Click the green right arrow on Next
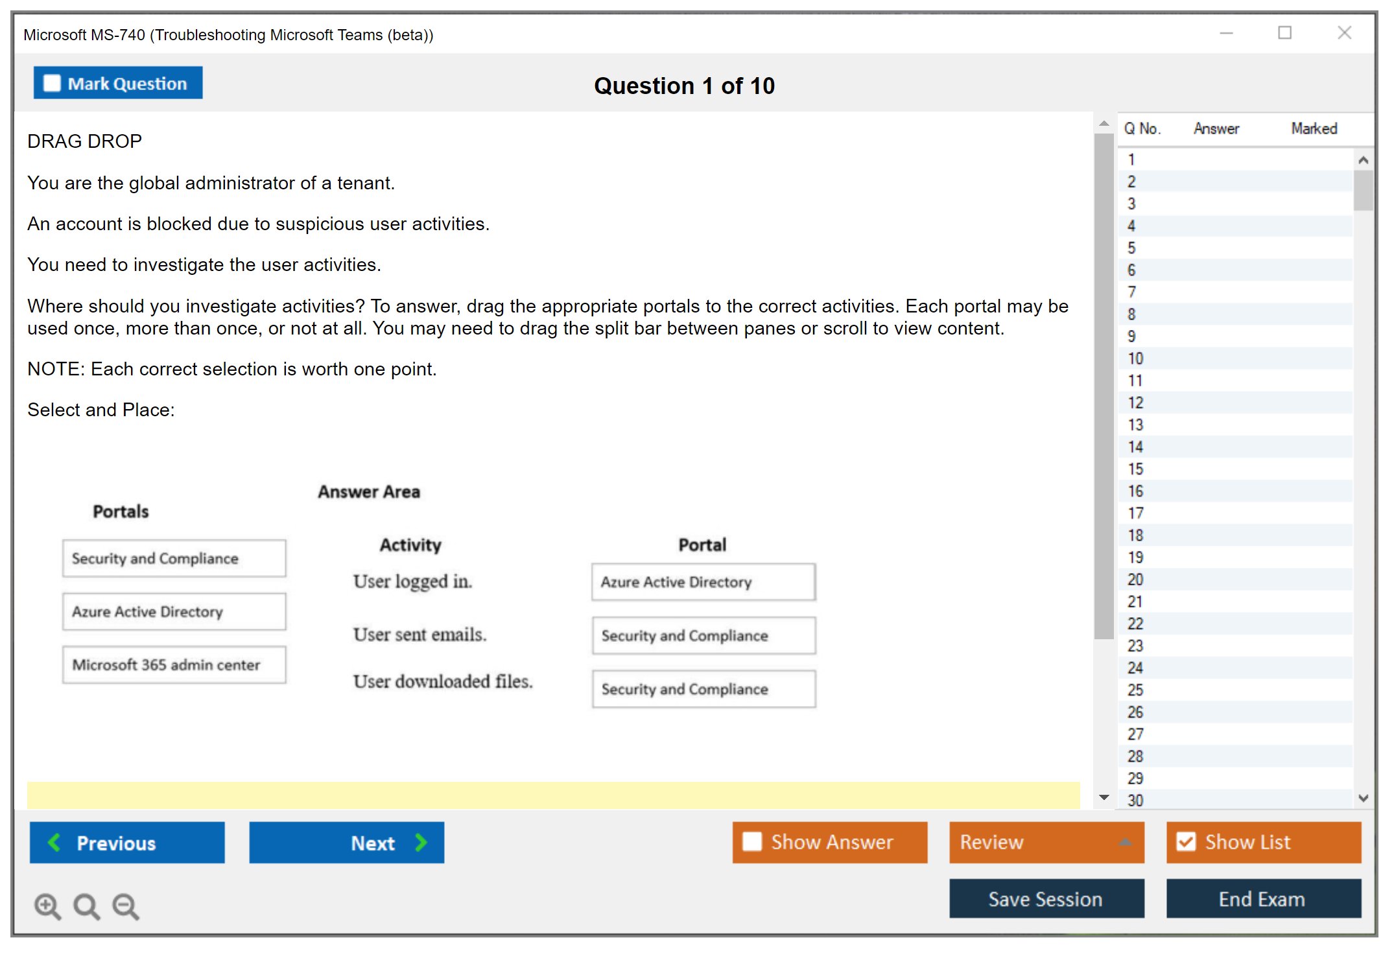 421,842
